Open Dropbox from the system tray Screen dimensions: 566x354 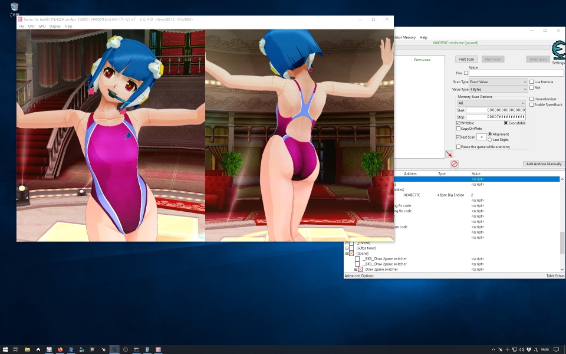coord(529,349)
